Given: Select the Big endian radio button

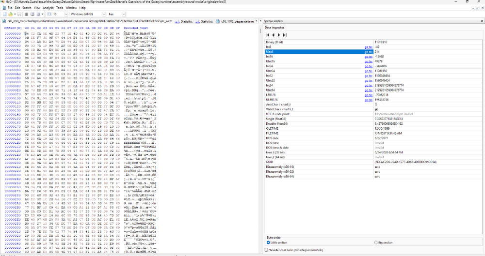Looking at the screenshot, I should (x=376, y=243).
